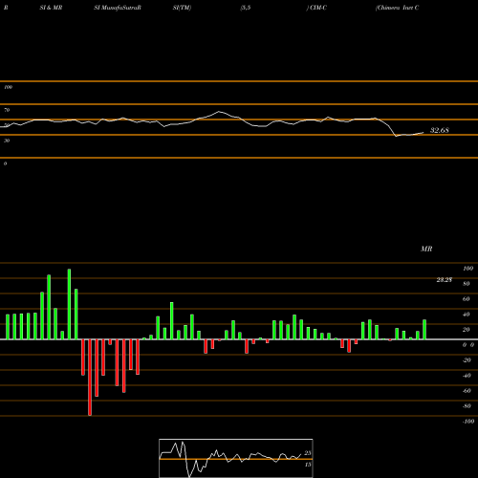Image resolution: width=478 pixels, height=478 pixels.
Task: Click the RSI axis label 0 on left
Action: 6,163
